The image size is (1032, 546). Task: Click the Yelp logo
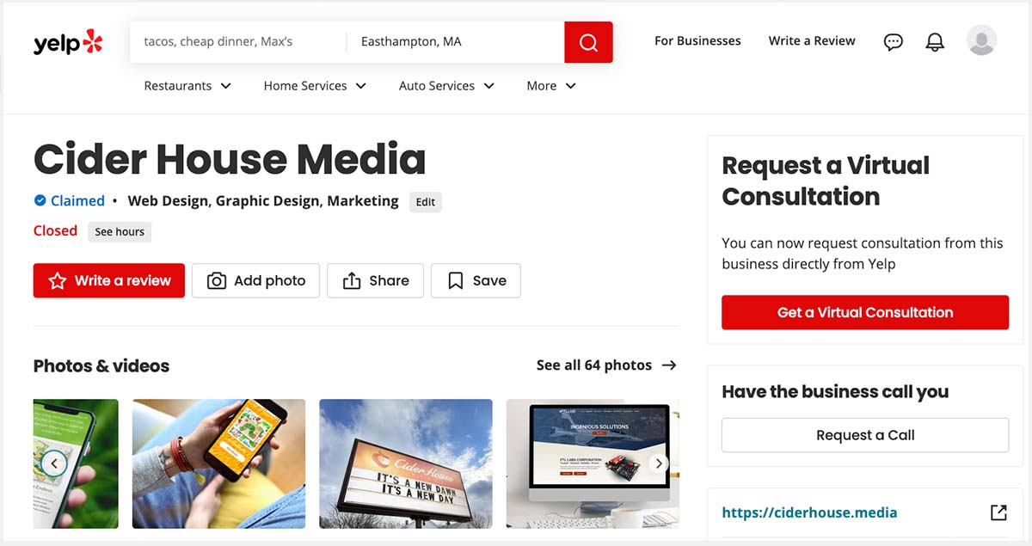tap(68, 42)
